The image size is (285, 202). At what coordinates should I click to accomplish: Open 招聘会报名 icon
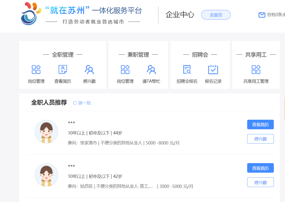click(187, 70)
